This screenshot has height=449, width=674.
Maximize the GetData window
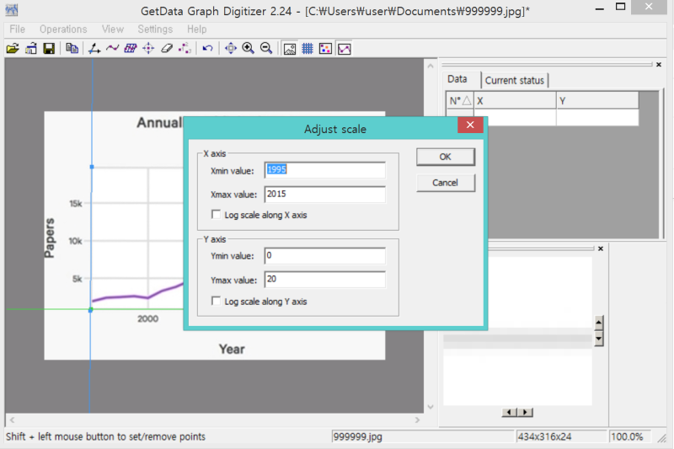pyautogui.click(x=620, y=7)
